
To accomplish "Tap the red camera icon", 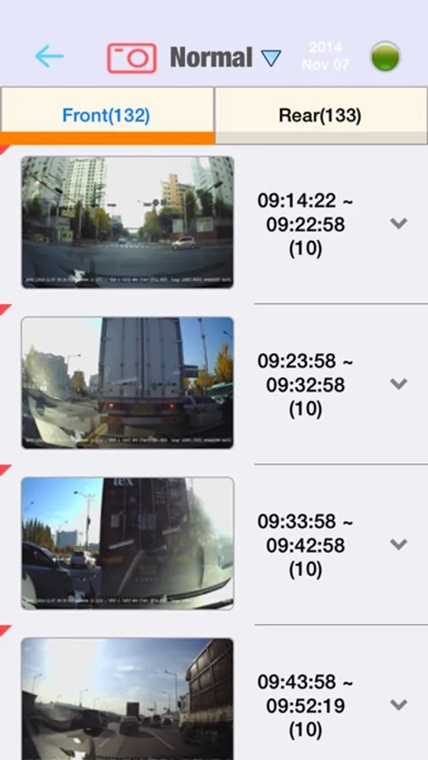I will [132, 57].
